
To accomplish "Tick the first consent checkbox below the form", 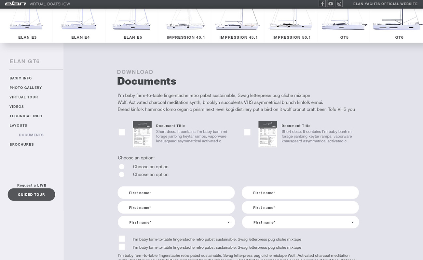I will click(x=122, y=239).
